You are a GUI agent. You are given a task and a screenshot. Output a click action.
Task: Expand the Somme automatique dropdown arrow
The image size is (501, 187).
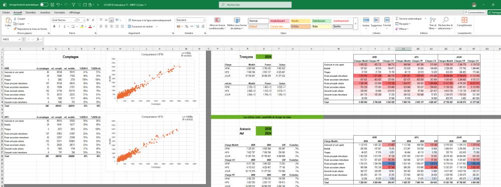tap(425, 19)
